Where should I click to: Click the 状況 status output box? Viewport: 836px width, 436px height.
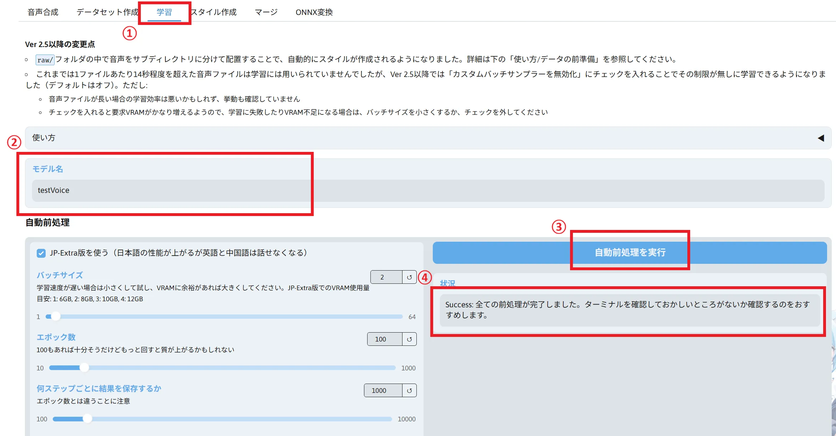[x=630, y=310]
